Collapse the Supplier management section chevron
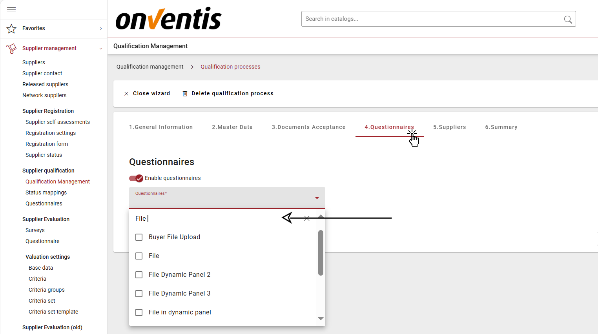Viewport: 598px width, 334px height. [101, 49]
